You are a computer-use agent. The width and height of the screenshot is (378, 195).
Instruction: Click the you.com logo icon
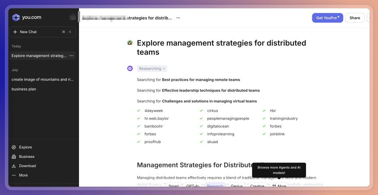click(16, 17)
